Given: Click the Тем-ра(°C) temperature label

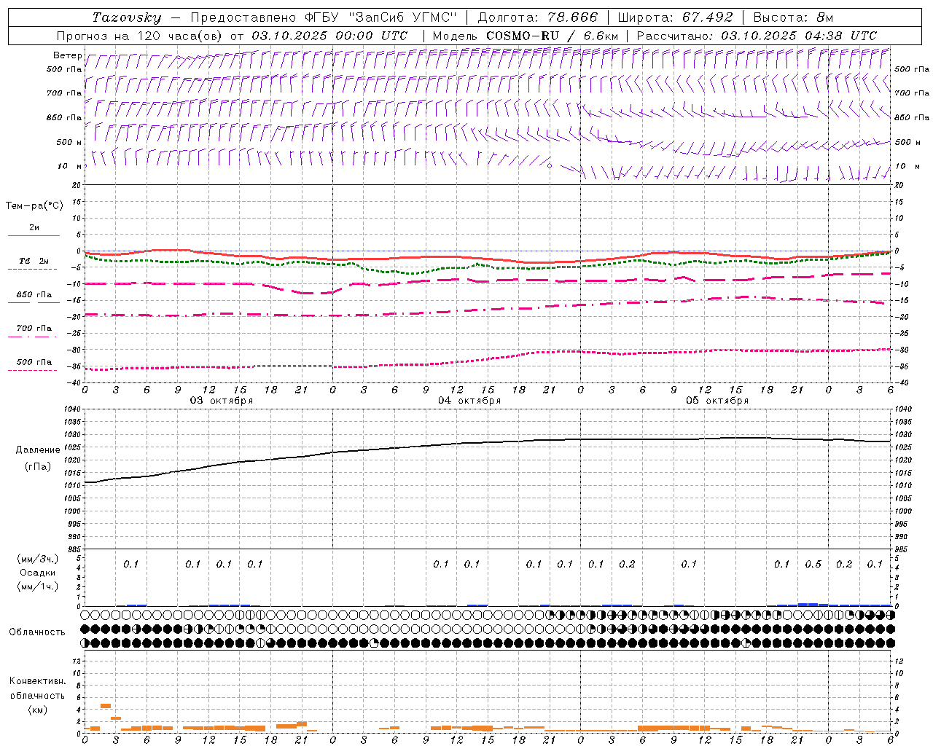Looking at the screenshot, I should click(34, 206).
